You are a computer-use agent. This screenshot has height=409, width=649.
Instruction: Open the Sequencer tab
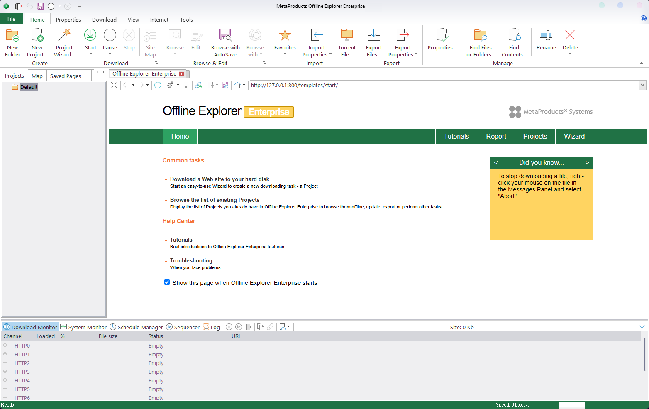(183, 327)
